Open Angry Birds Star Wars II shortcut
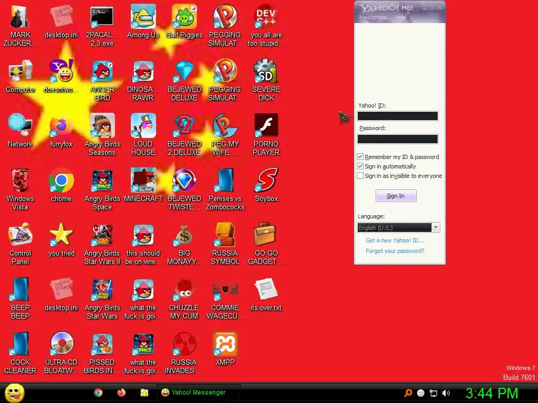The width and height of the screenshot is (538, 403). pos(102,244)
